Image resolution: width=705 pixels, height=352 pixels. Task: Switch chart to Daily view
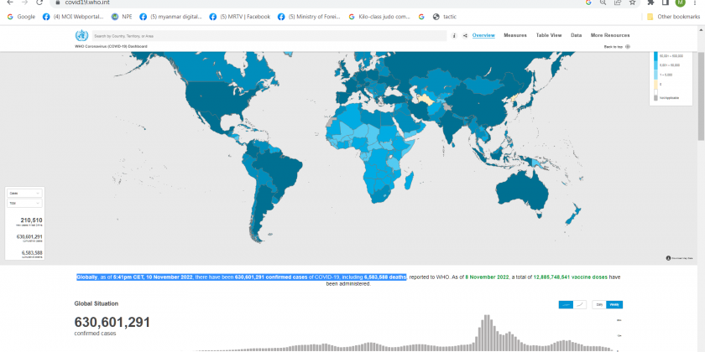(599, 304)
